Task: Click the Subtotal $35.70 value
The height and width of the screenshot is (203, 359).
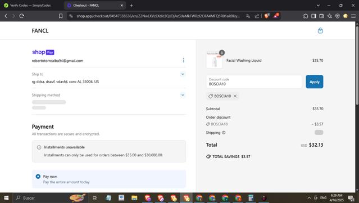Action: click(x=318, y=109)
